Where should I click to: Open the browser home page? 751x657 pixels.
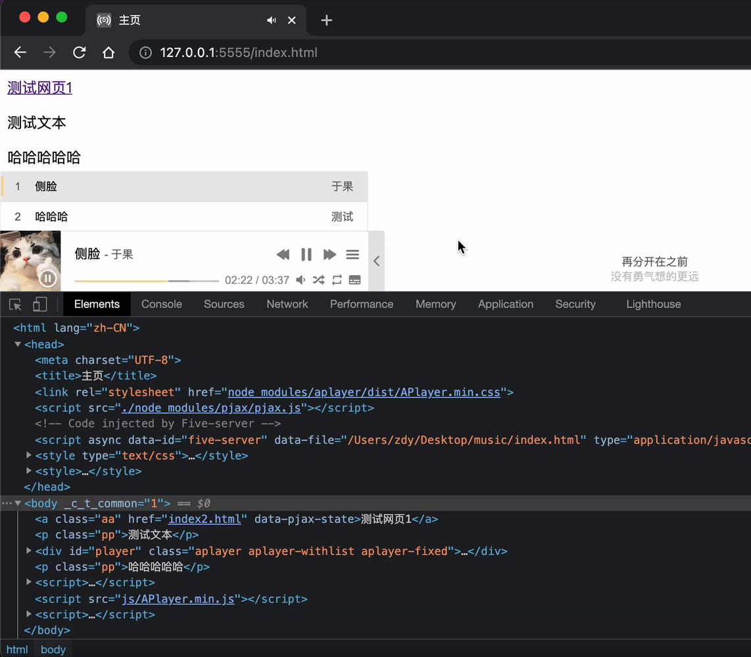[109, 52]
